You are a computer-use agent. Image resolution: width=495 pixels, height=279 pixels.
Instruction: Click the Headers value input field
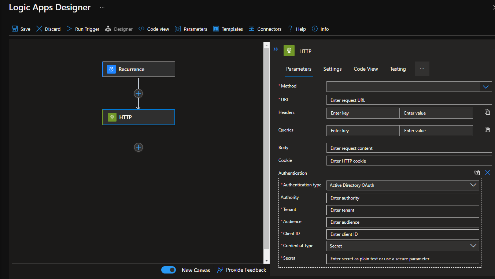(436, 113)
